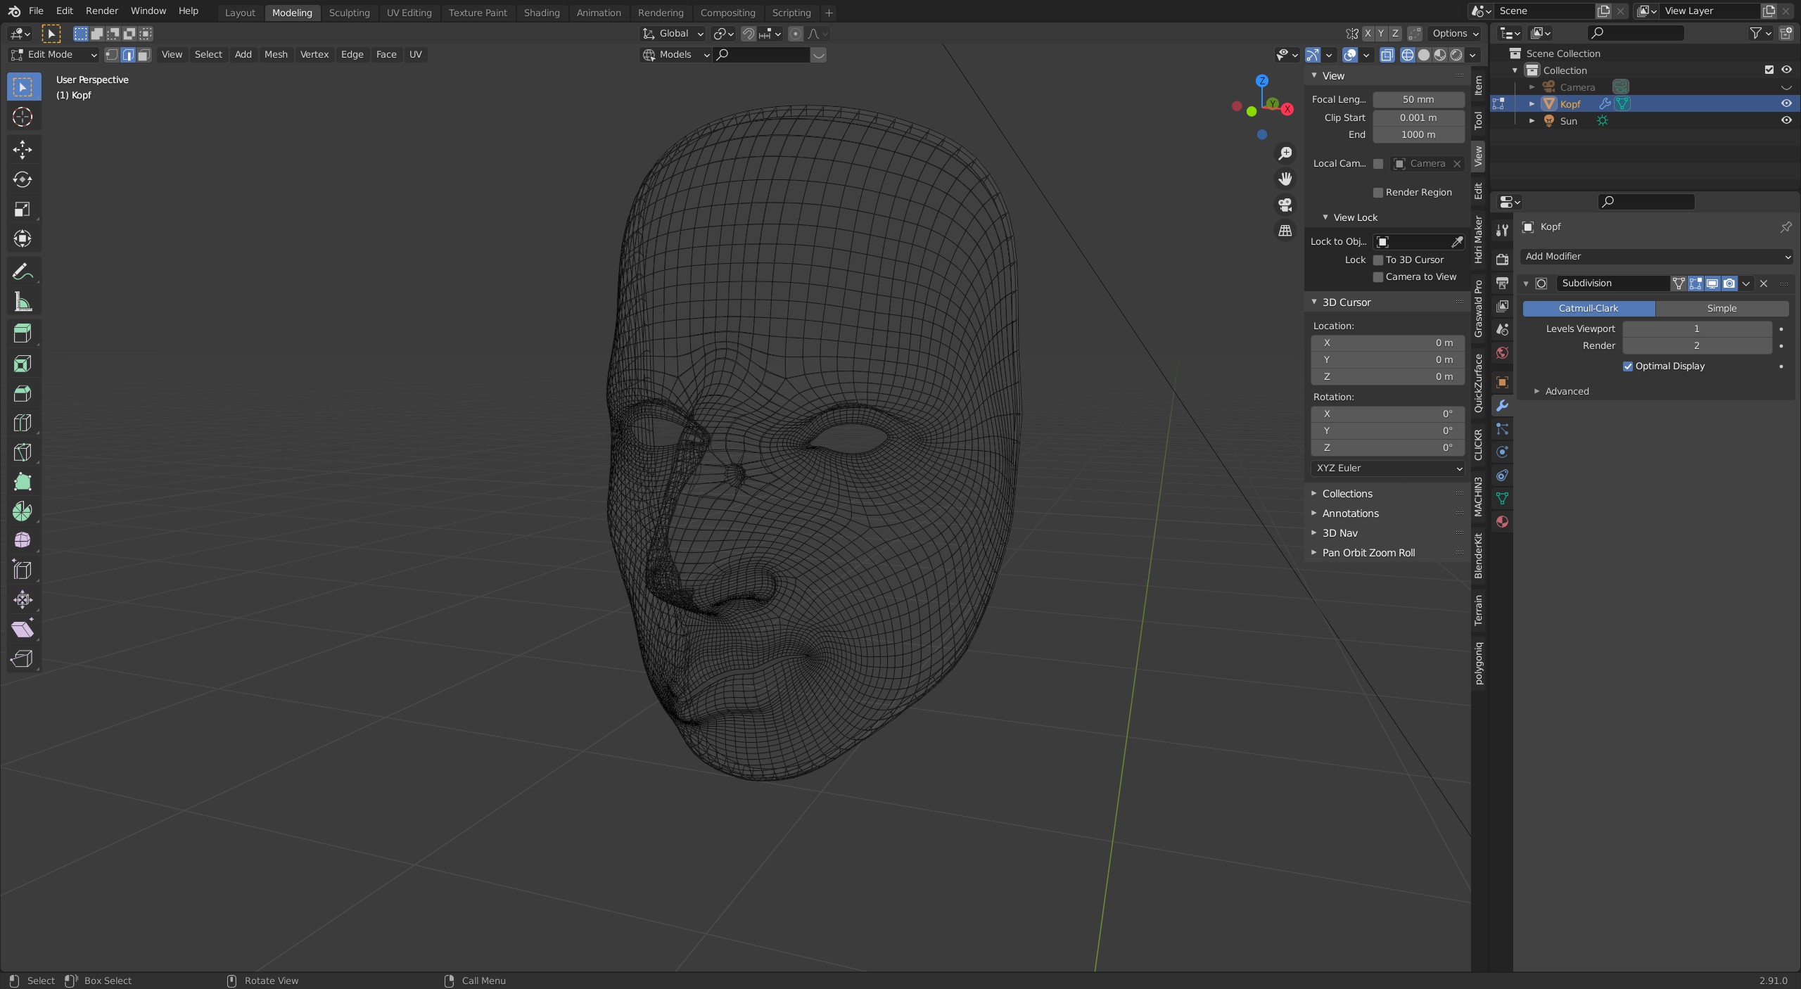Uncheck the Optimal Display option
This screenshot has height=989, width=1801.
coord(1627,366)
